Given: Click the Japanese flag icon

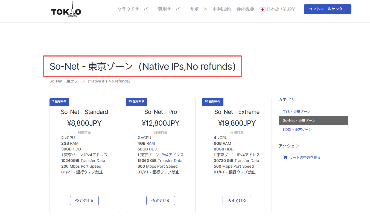Looking at the screenshot, I should (262, 9).
